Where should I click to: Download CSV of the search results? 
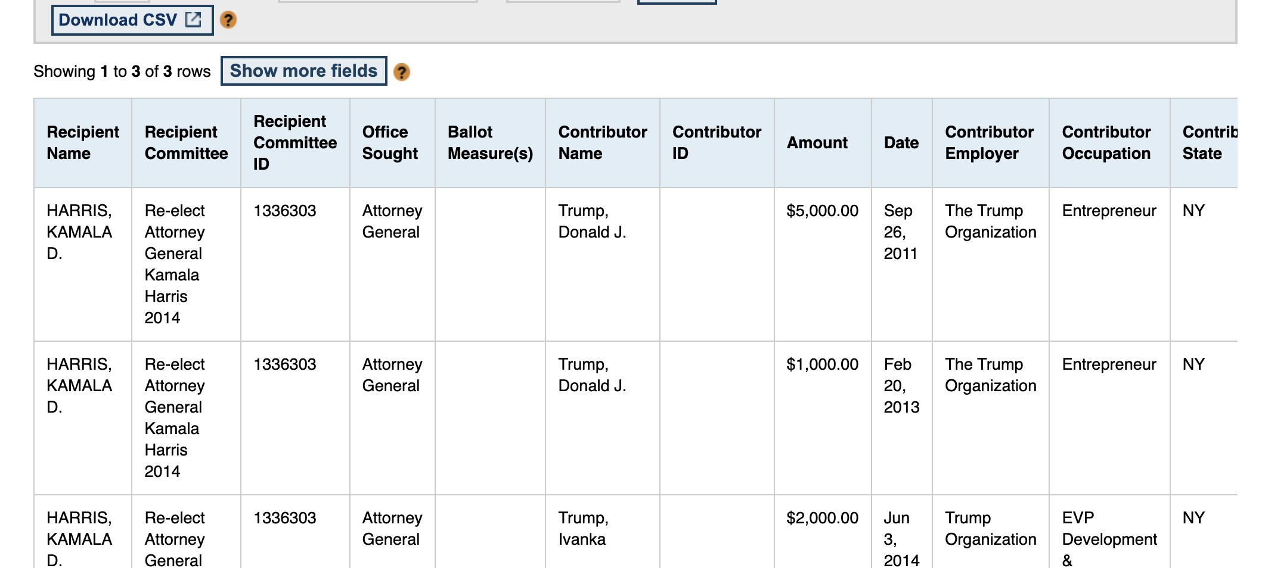click(x=123, y=20)
